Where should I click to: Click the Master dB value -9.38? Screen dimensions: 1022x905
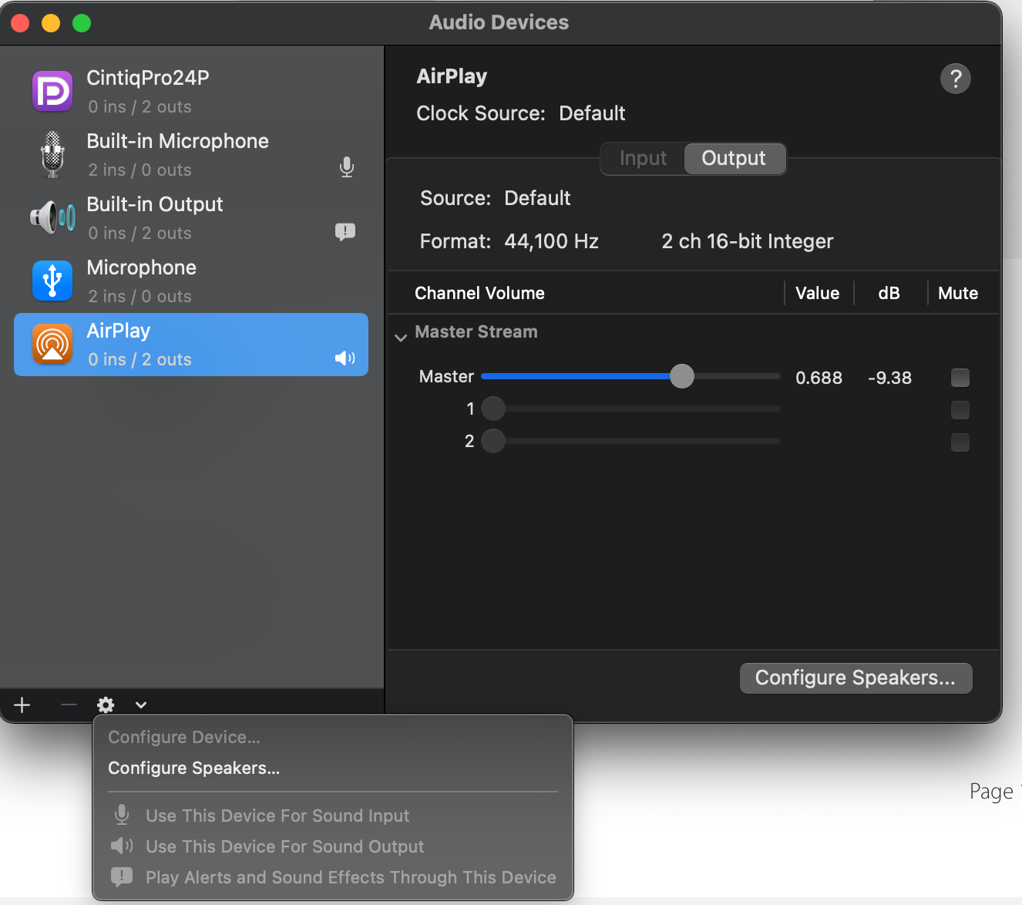click(889, 378)
